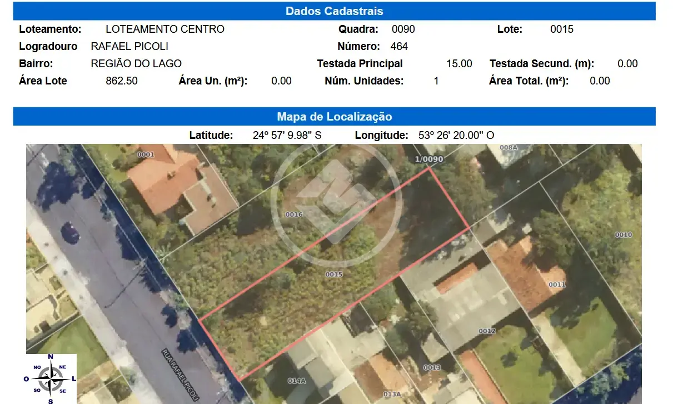Click block label 1/0090 on map
The height and width of the screenshot is (404, 673).
pyautogui.click(x=430, y=159)
